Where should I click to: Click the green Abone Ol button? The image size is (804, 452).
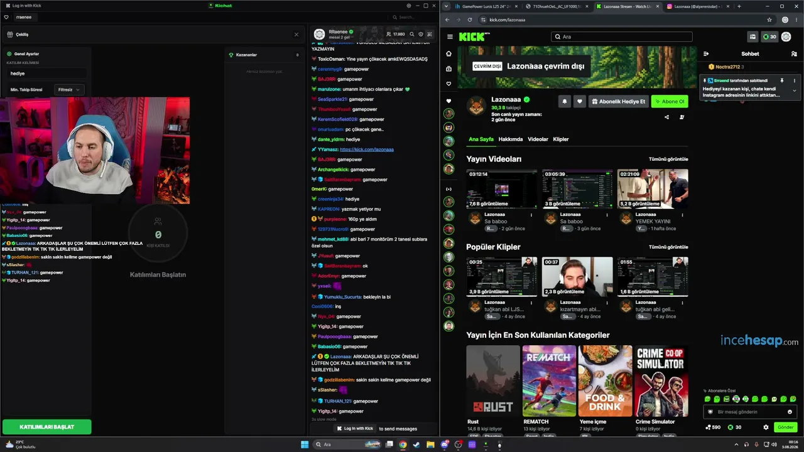click(x=670, y=101)
